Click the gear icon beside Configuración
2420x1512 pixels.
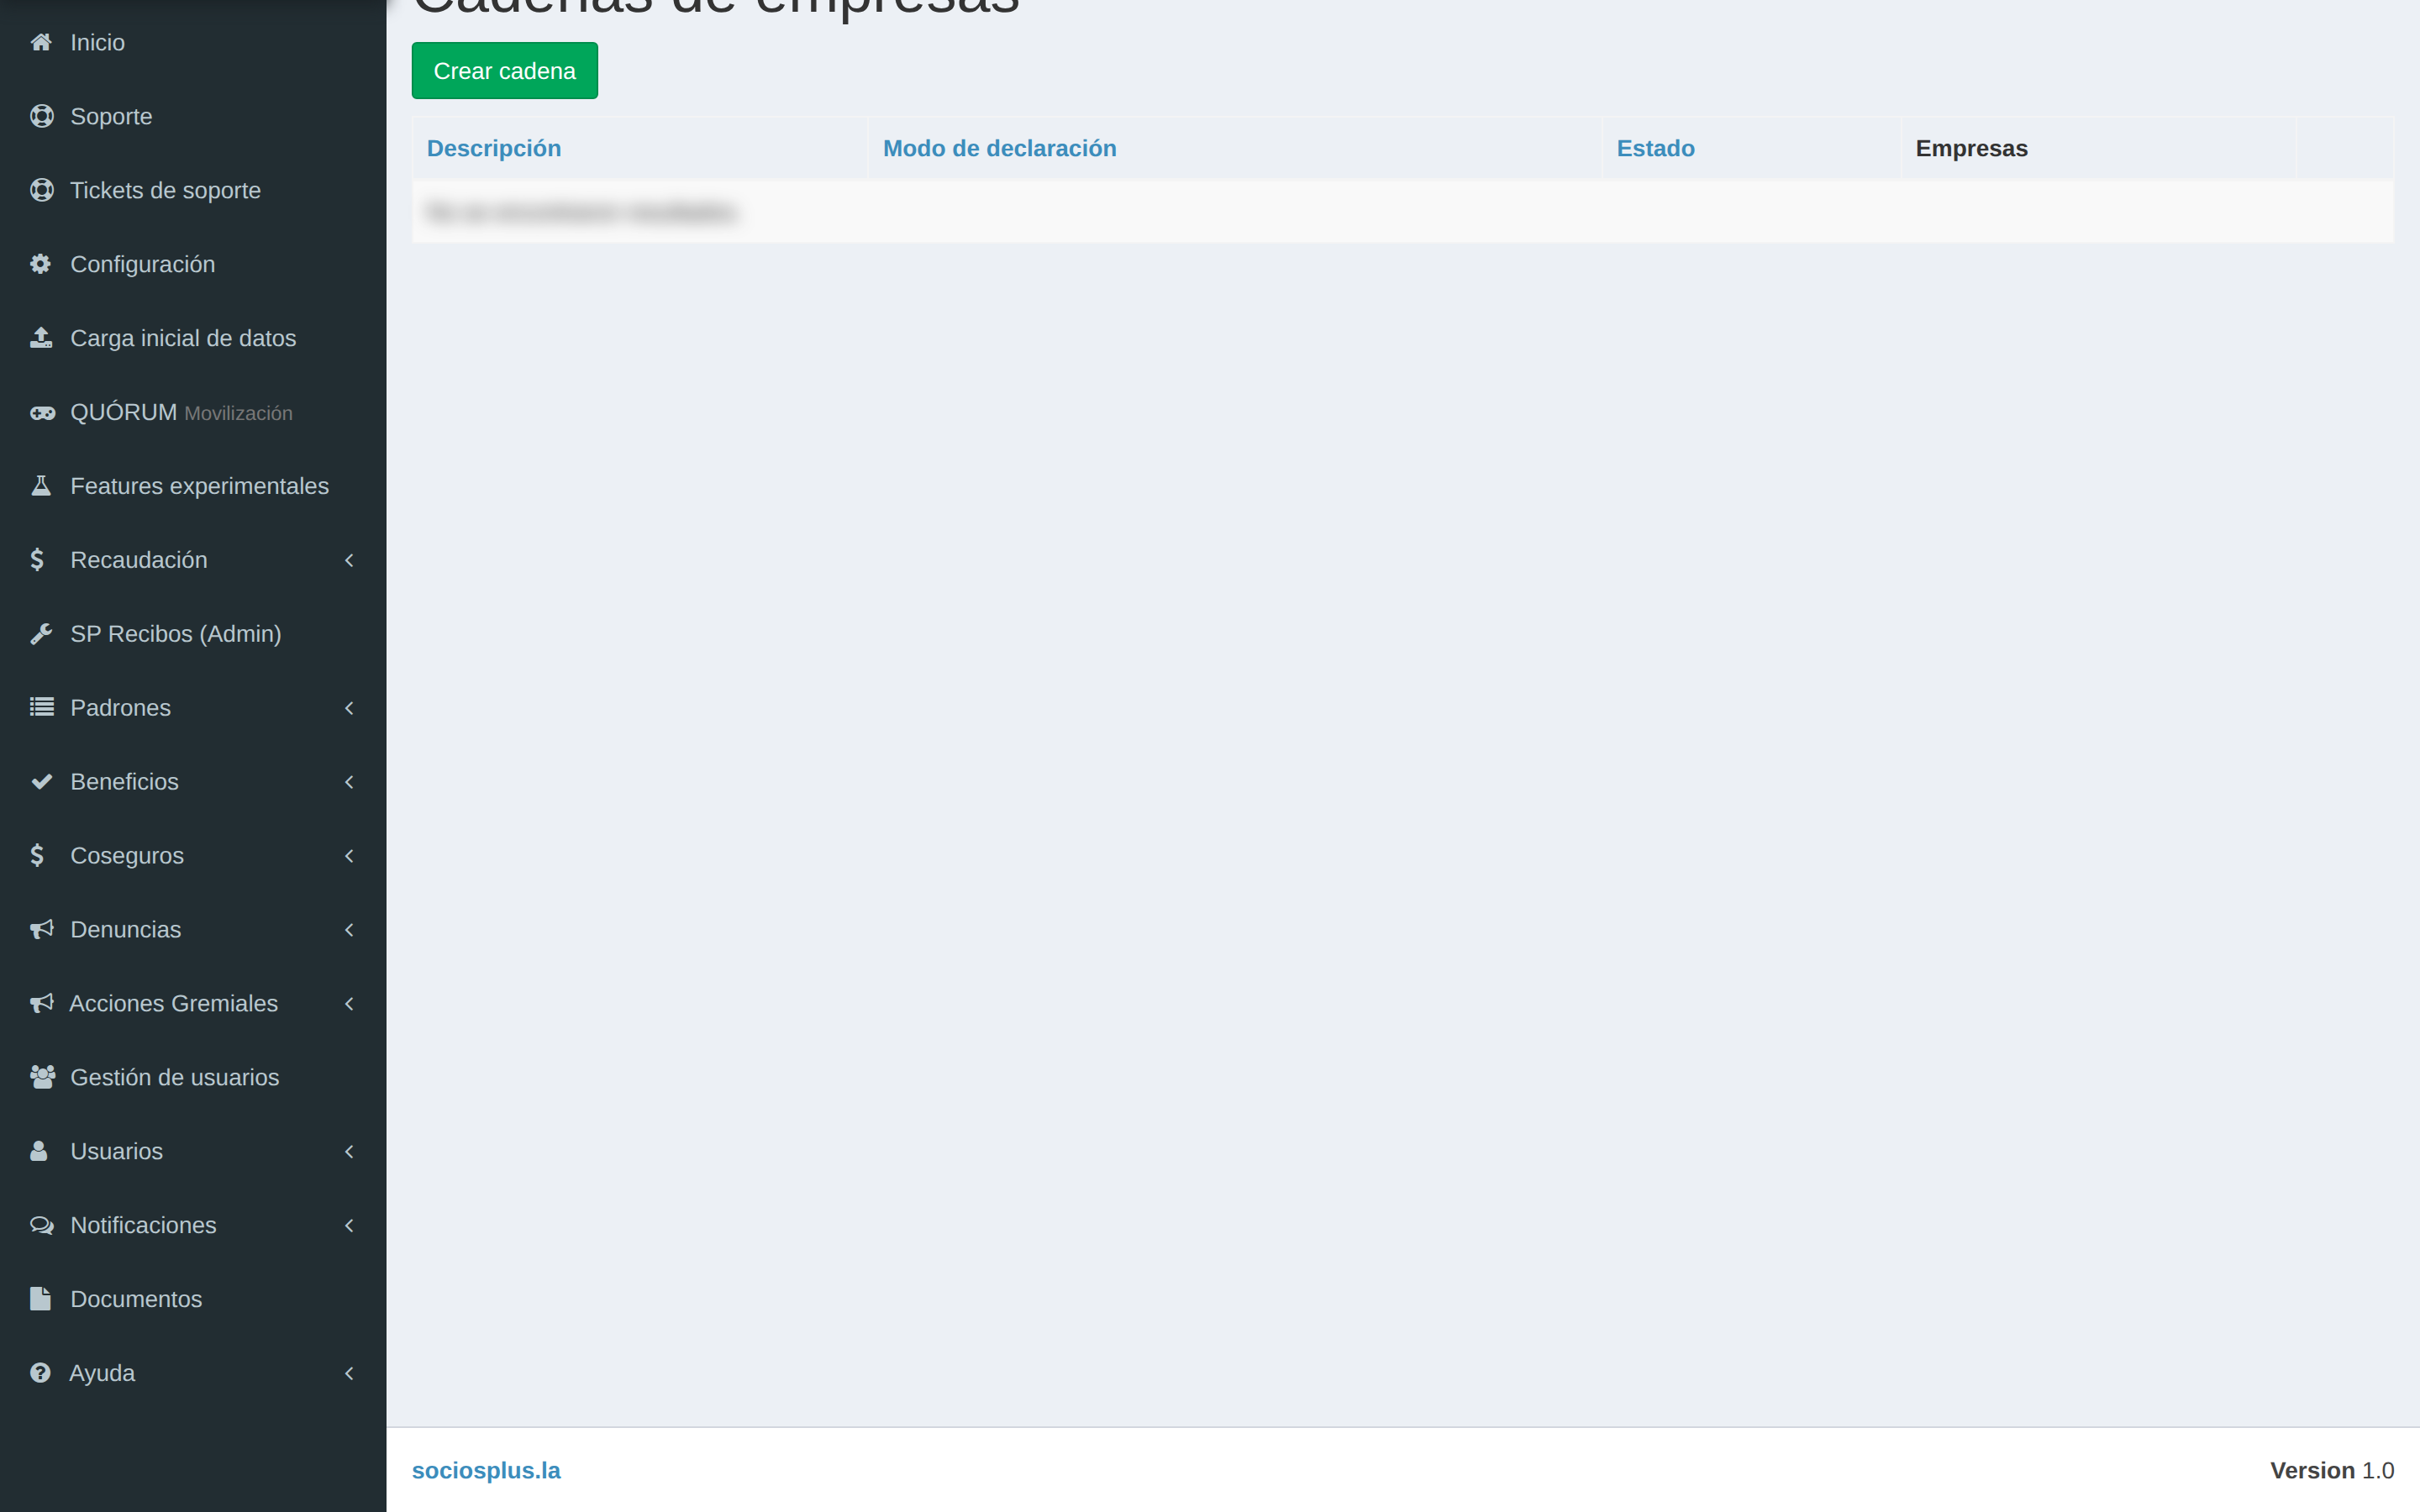(40, 264)
